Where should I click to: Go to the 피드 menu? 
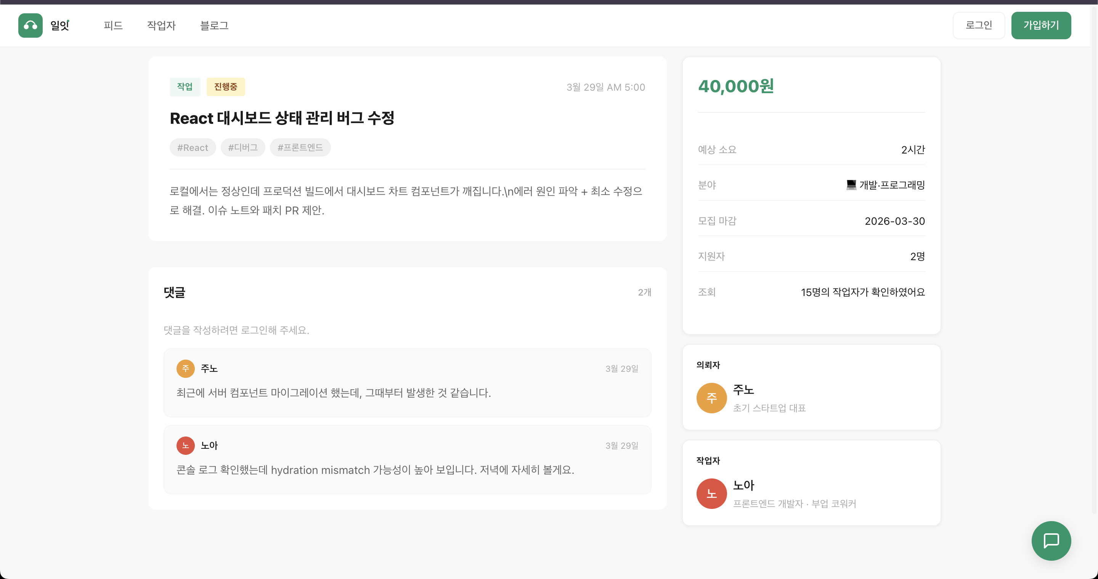point(113,26)
